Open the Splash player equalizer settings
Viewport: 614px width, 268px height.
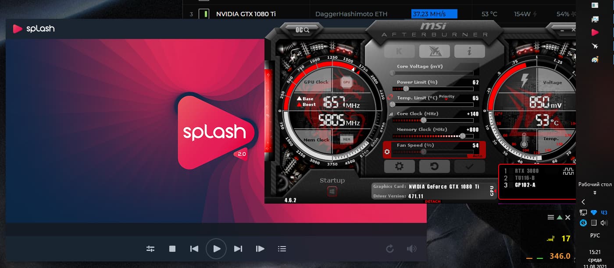[150, 249]
